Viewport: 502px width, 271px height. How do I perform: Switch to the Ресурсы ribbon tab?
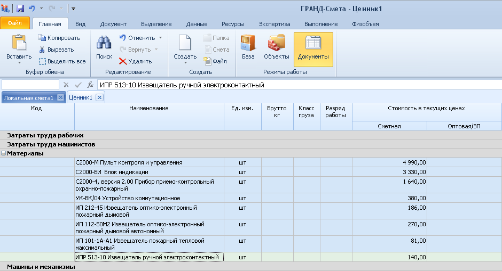point(233,24)
